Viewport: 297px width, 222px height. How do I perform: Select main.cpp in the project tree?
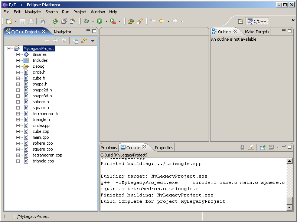point(40,137)
